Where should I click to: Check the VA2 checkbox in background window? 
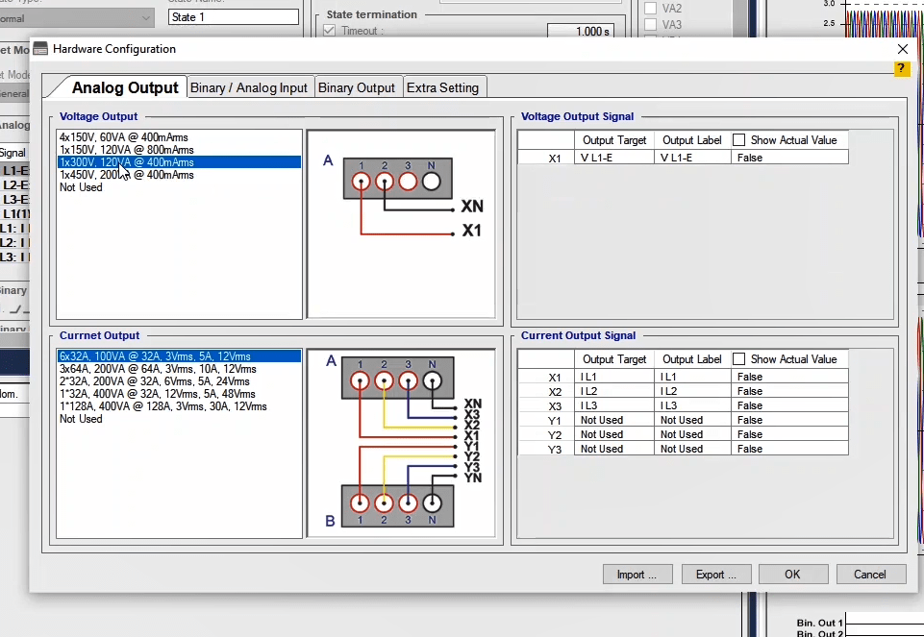651,9
